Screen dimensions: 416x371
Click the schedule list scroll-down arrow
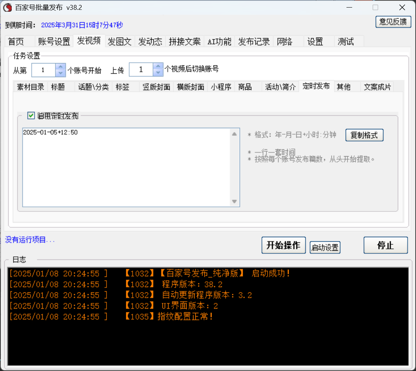click(x=234, y=201)
